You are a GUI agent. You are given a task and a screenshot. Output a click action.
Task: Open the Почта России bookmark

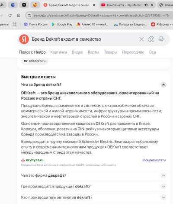[36, 24]
